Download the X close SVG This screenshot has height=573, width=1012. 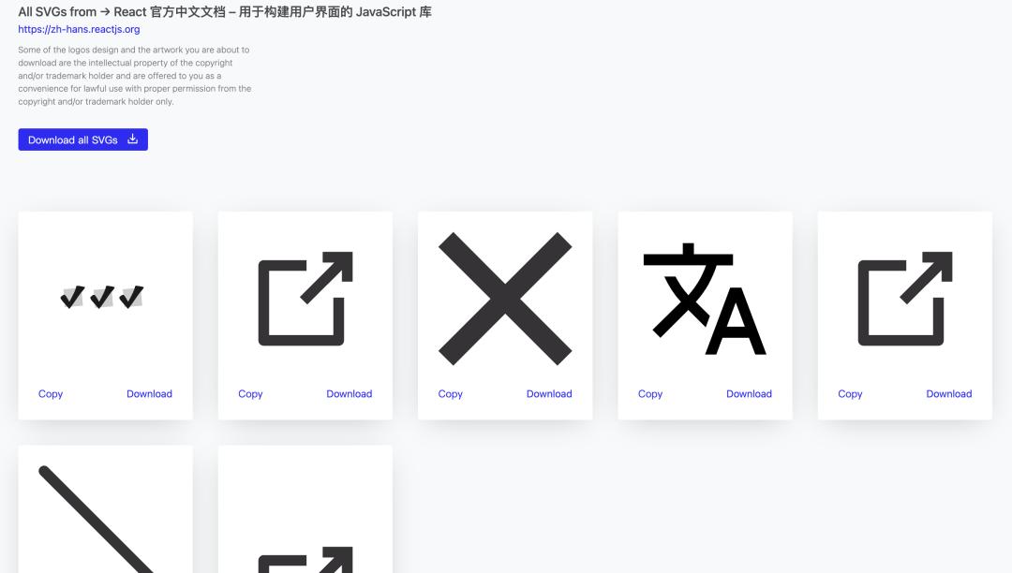click(x=549, y=393)
